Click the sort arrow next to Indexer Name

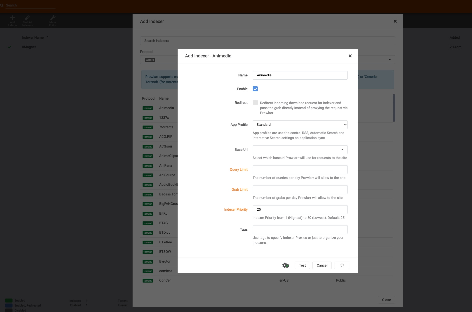coord(47,37)
